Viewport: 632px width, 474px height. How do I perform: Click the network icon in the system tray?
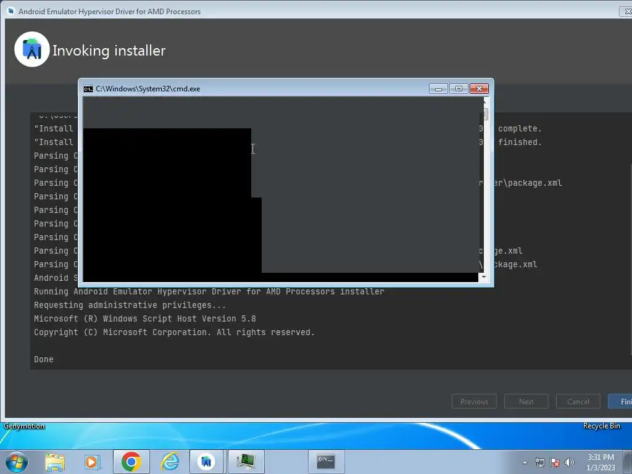pos(539,462)
